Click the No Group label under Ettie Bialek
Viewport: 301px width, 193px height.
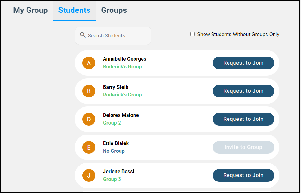[x=114, y=151]
